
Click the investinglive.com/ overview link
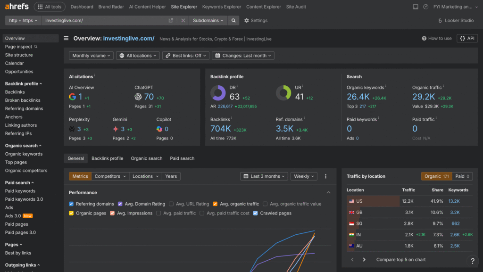(x=129, y=39)
